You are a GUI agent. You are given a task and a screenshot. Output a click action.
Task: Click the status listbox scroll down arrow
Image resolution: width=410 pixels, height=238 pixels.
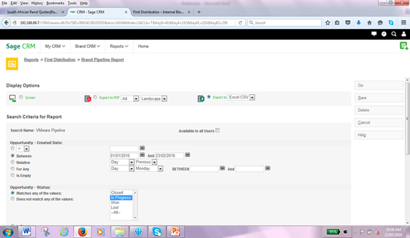(x=135, y=218)
